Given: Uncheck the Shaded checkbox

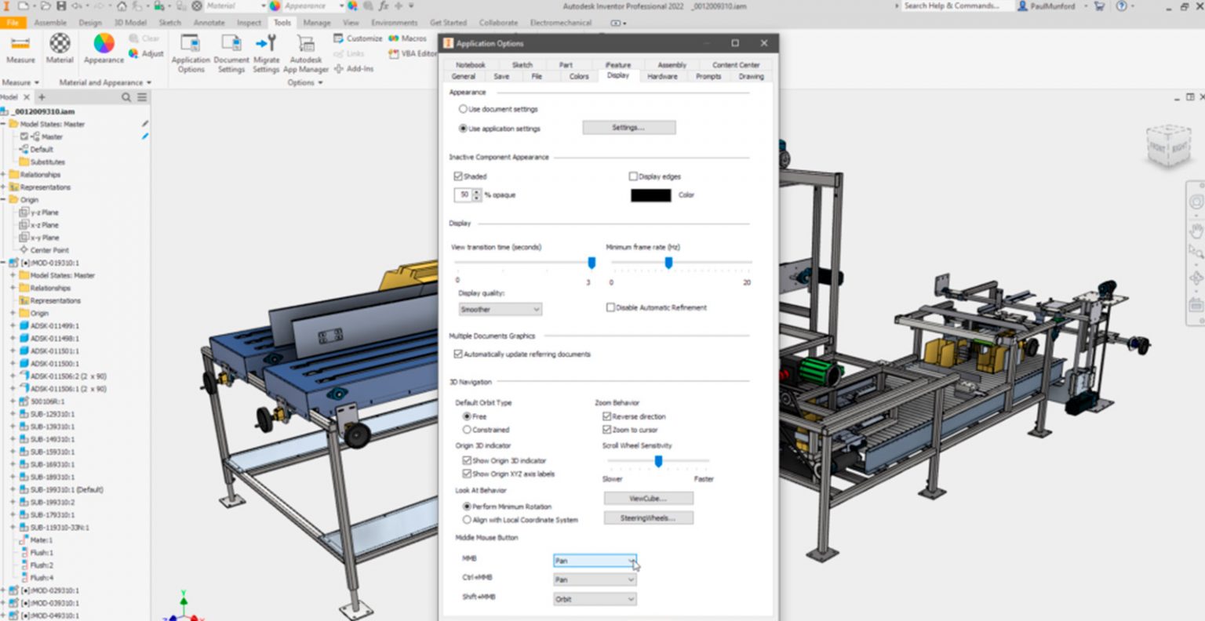Looking at the screenshot, I should [x=459, y=176].
